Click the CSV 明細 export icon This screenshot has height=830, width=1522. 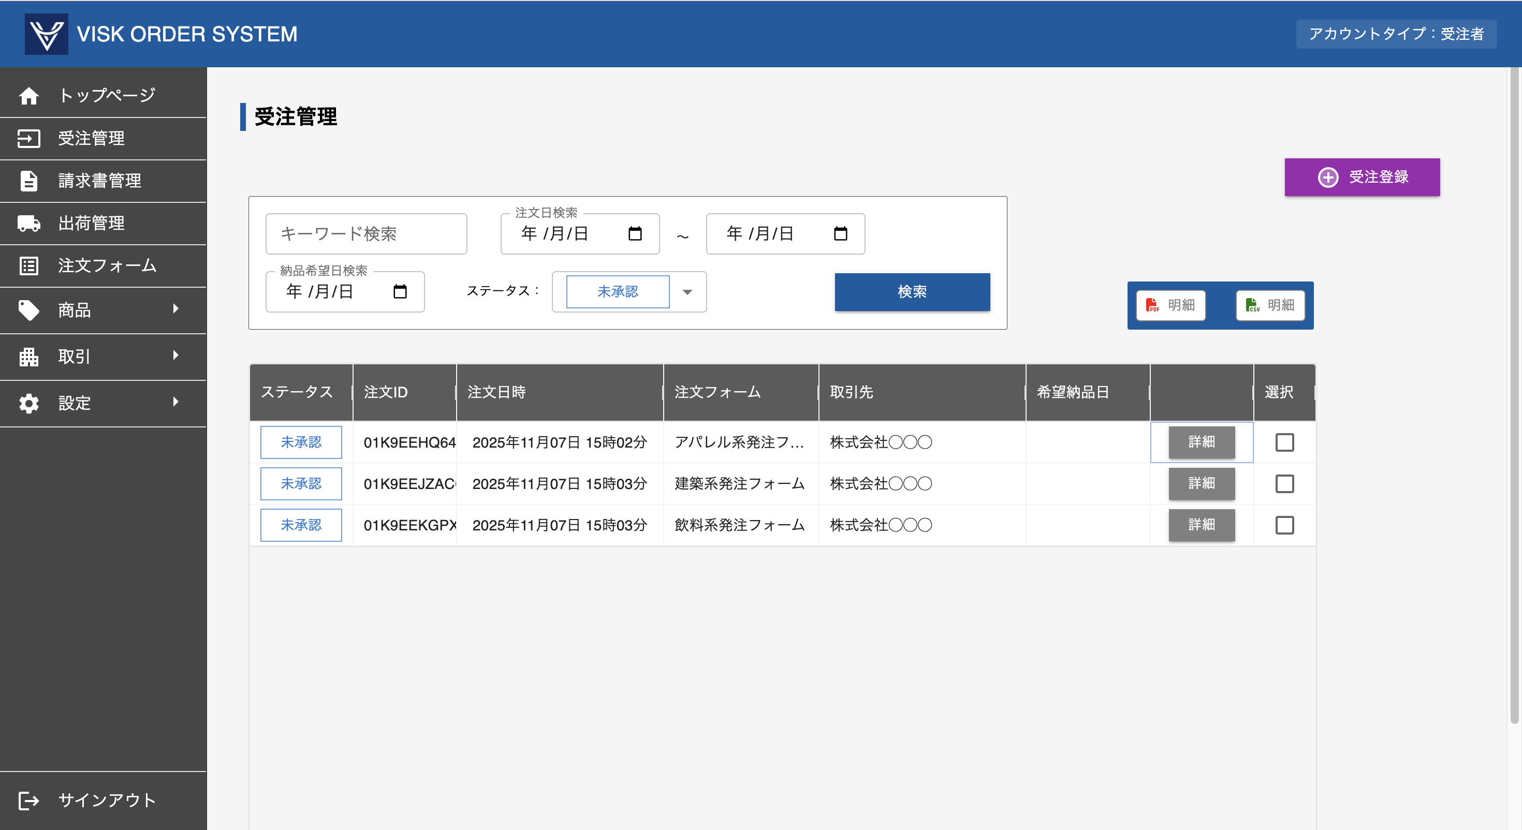coord(1270,305)
